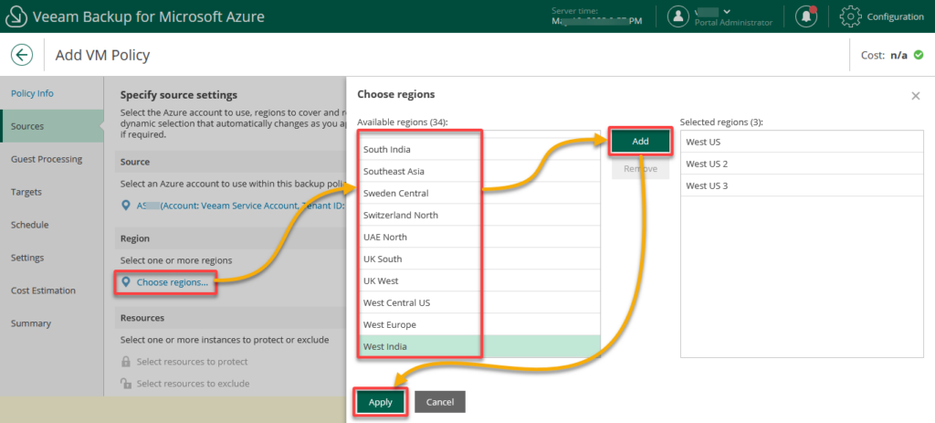This screenshot has width=935, height=423.
Task: Click the green cost status checkmark
Action: pyautogui.click(x=918, y=55)
